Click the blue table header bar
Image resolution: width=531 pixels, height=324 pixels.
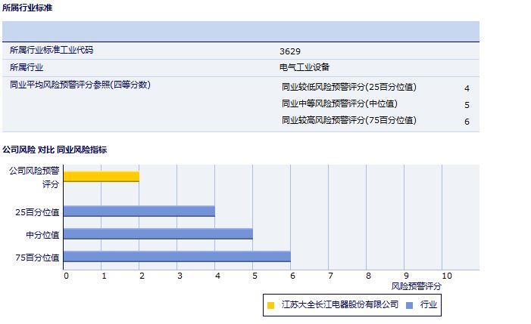click(241, 31)
